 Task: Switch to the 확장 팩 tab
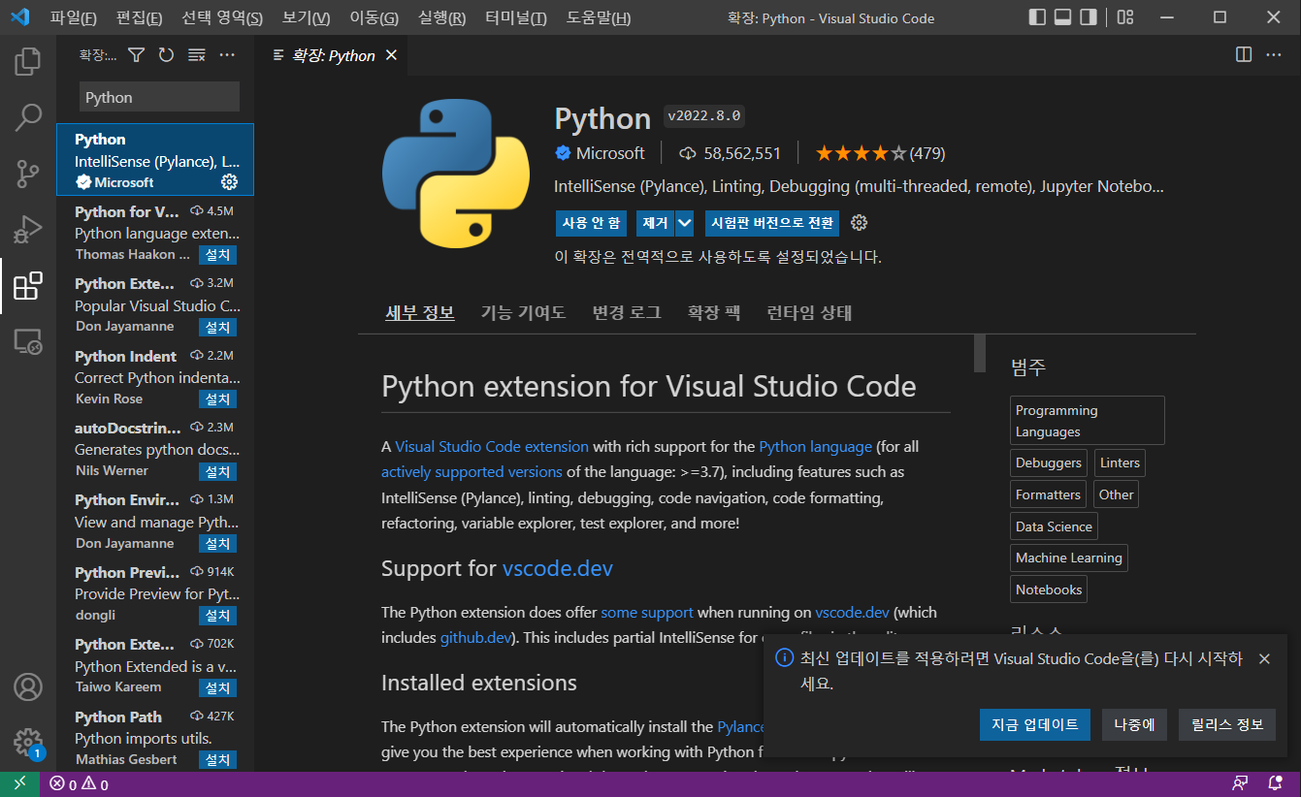tap(714, 312)
